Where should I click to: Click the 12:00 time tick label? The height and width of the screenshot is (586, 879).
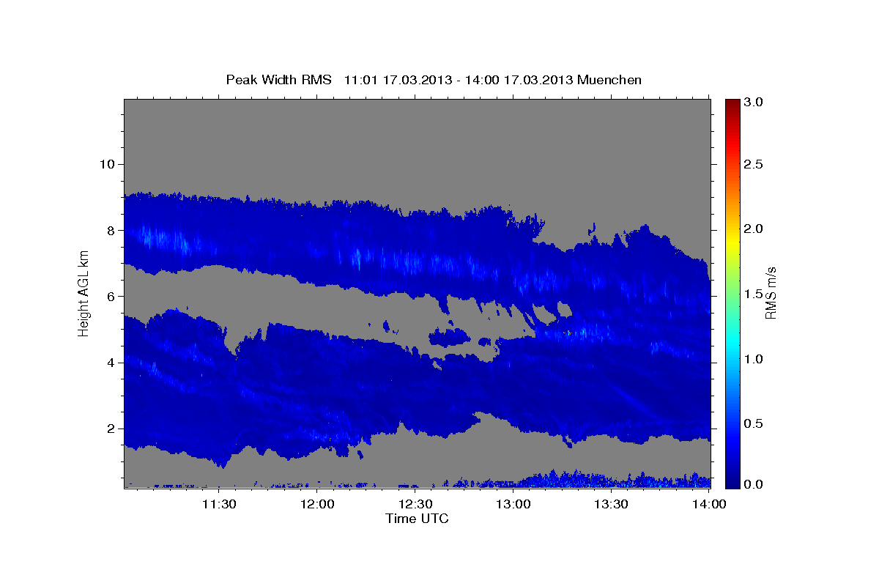(317, 504)
